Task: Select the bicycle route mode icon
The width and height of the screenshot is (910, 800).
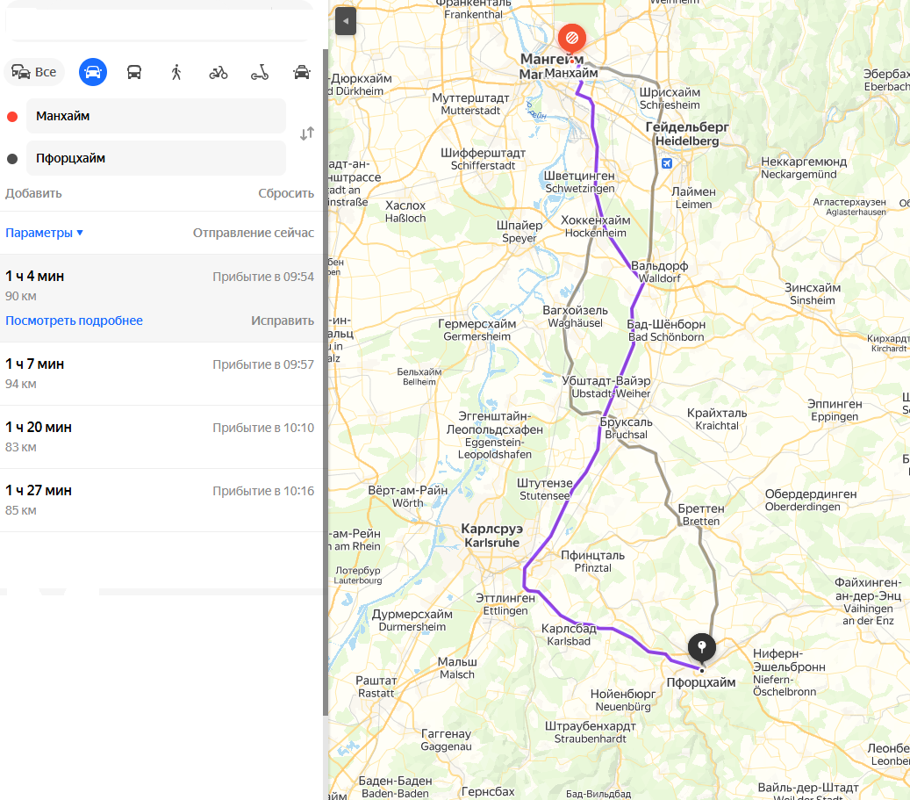Action: 219,72
